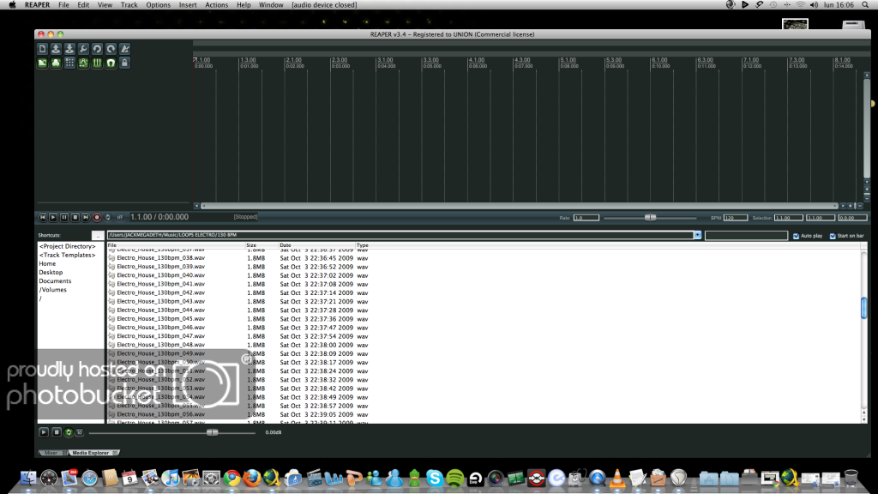Redo action via toolbar icon

click(x=111, y=49)
